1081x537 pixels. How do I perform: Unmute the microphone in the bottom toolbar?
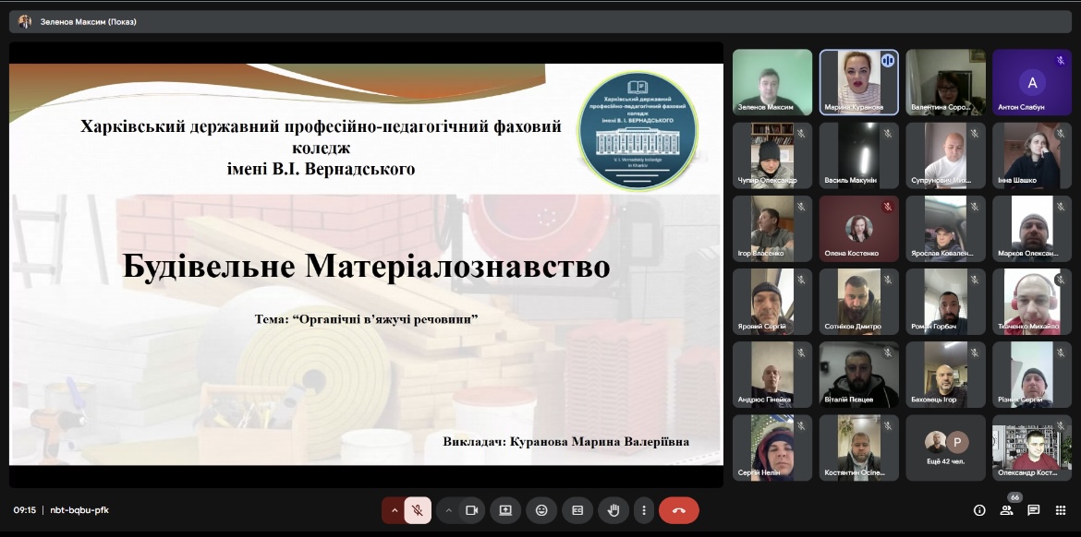(418, 510)
